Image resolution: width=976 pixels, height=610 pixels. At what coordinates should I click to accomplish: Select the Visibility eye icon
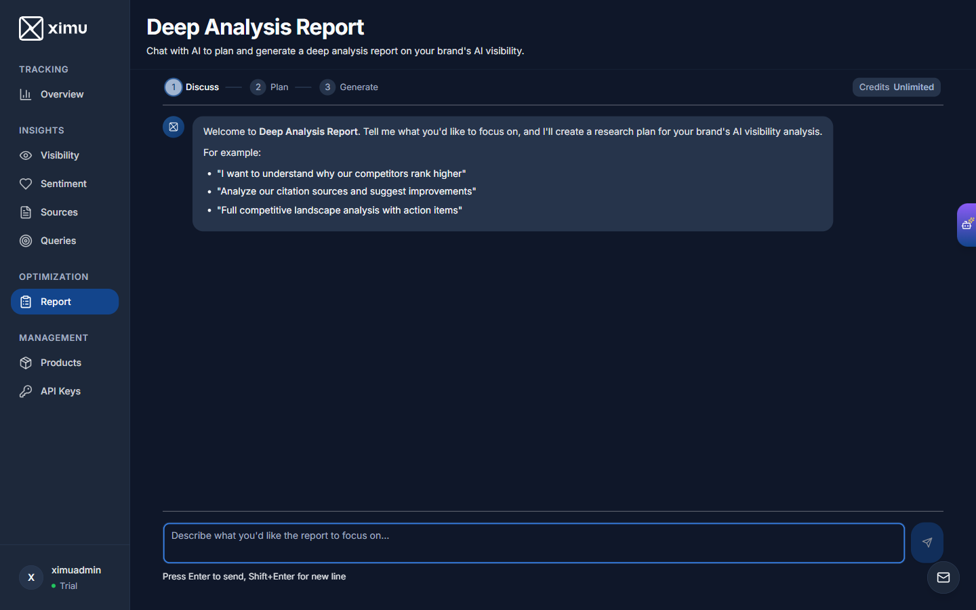pyautogui.click(x=26, y=155)
